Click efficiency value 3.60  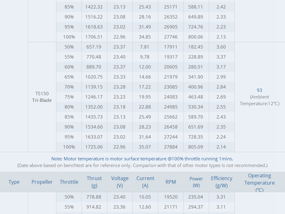point(221,47)
